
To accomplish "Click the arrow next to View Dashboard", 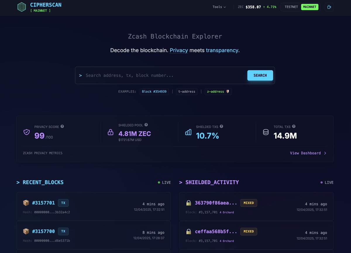I will click(325, 153).
